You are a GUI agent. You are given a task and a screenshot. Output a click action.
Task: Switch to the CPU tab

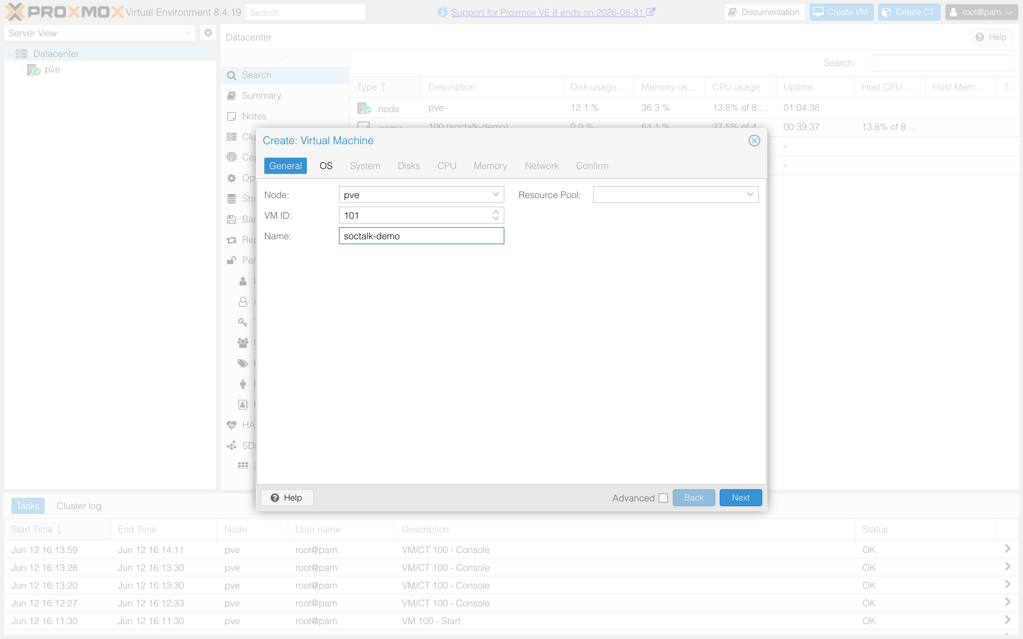[x=446, y=166]
